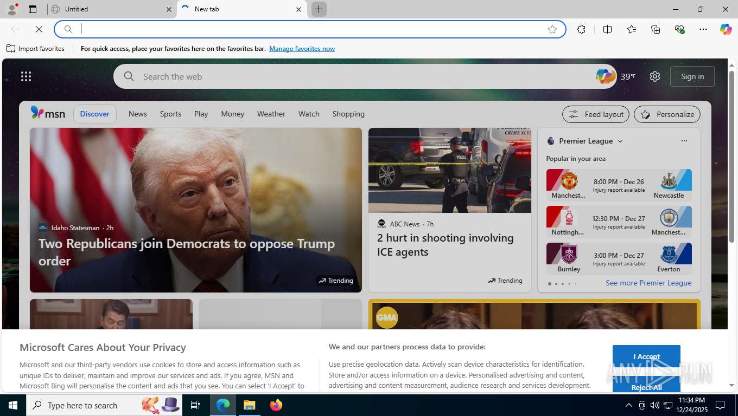Select the Discover feed tab

point(95,114)
